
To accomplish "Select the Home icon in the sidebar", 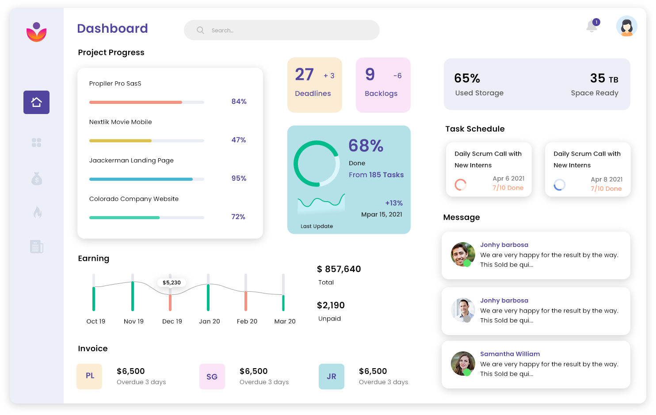I will 36,102.
